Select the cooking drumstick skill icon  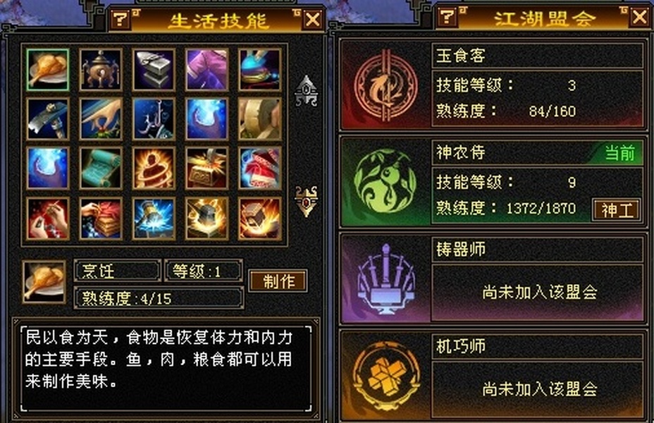click(47, 70)
